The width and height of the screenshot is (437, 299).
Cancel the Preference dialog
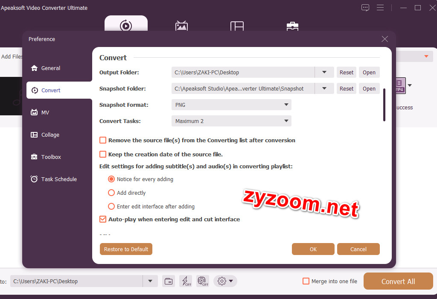pos(358,249)
